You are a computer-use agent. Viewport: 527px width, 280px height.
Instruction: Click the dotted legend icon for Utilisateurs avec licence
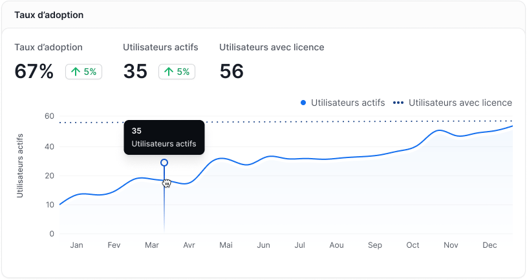tap(398, 103)
